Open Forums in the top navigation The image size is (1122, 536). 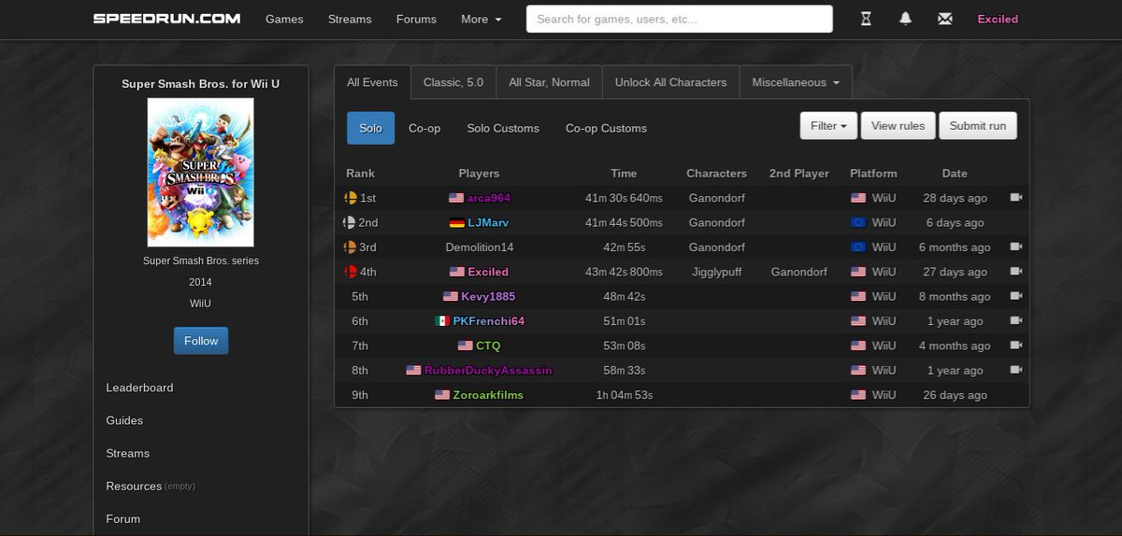click(416, 19)
